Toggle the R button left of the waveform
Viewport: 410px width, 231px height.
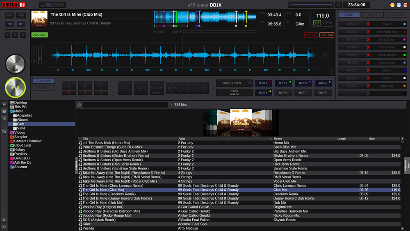[34, 62]
